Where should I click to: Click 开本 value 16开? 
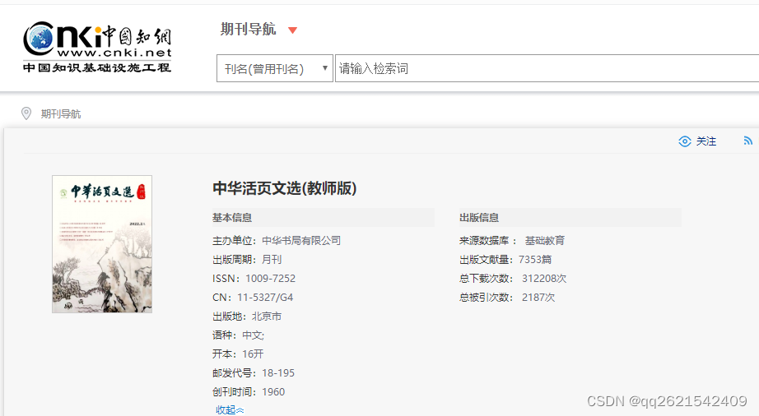253,354
